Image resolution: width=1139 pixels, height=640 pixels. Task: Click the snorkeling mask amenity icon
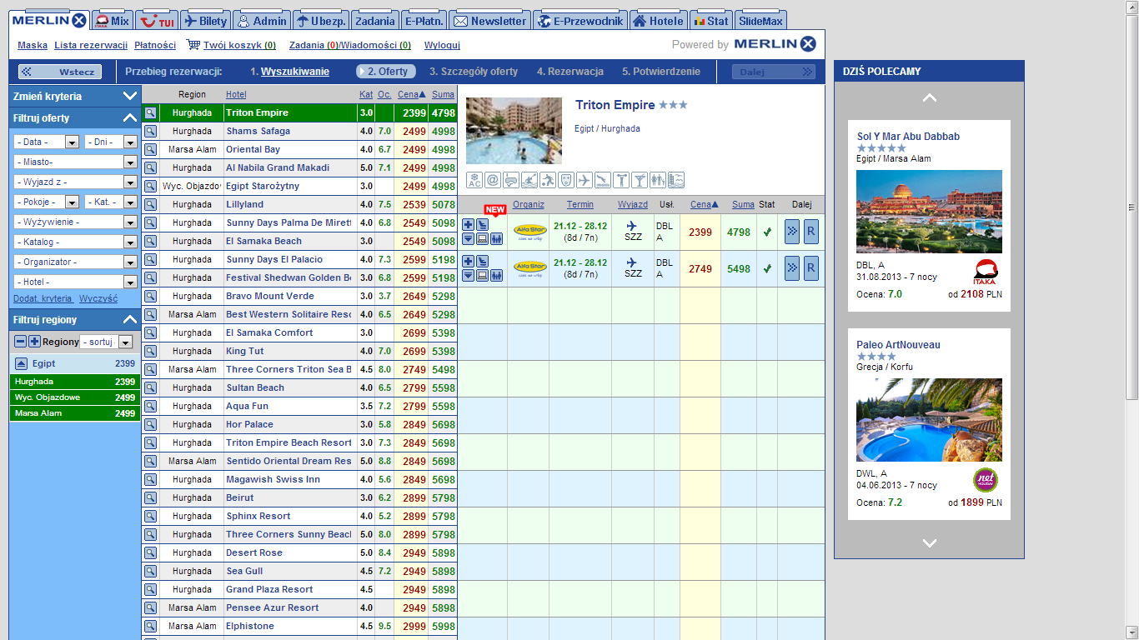[x=511, y=180]
